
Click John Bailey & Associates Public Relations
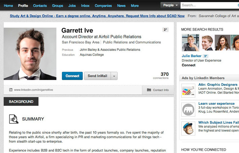110,50
